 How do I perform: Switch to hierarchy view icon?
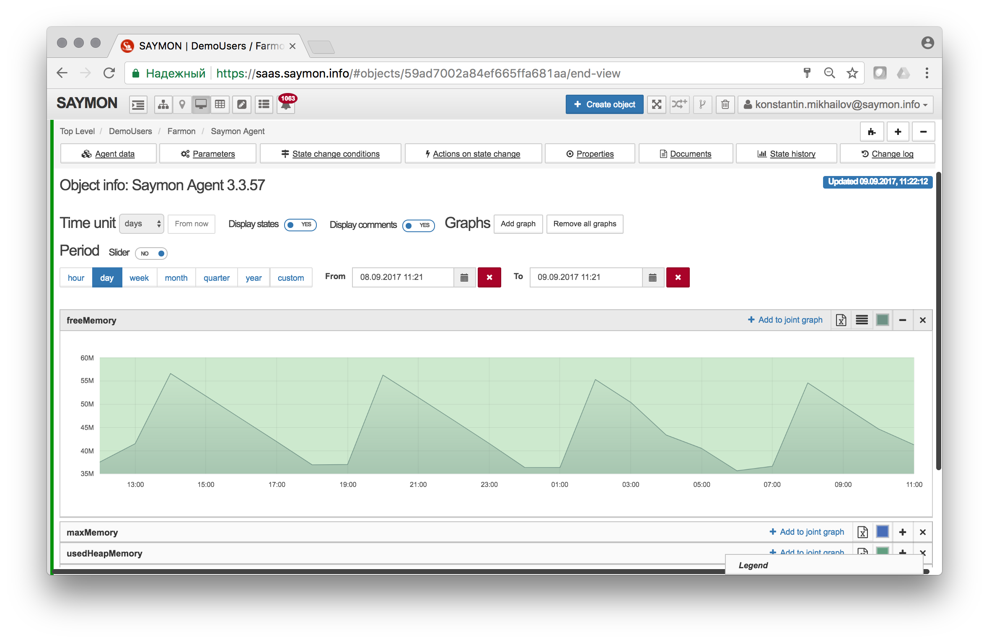click(x=163, y=104)
